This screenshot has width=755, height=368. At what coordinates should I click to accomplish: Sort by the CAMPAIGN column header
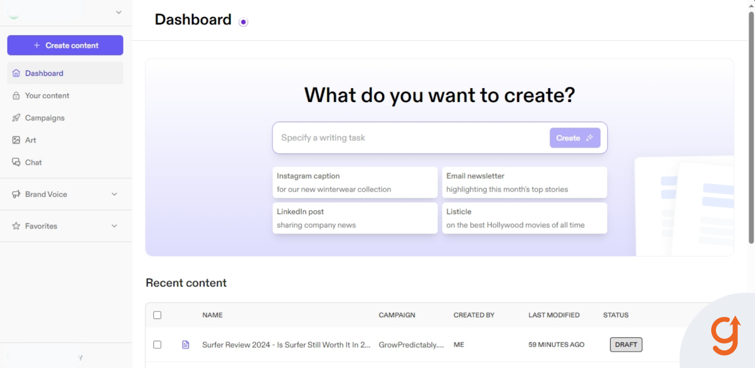[397, 315]
